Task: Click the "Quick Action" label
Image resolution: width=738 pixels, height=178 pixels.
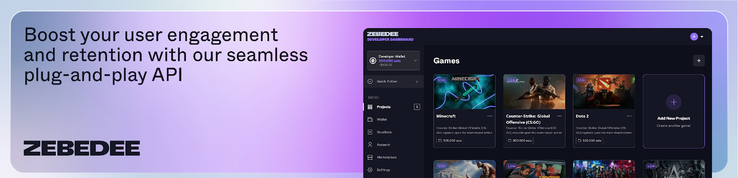Action: (x=387, y=82)
